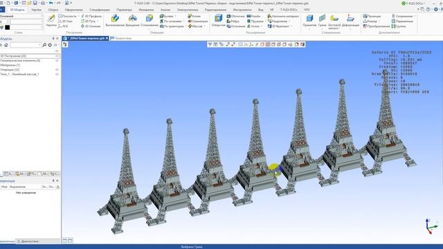This screenshot has height=249, width=443.
Task: Open the Приветствие document tab
Action: (122, 38)
